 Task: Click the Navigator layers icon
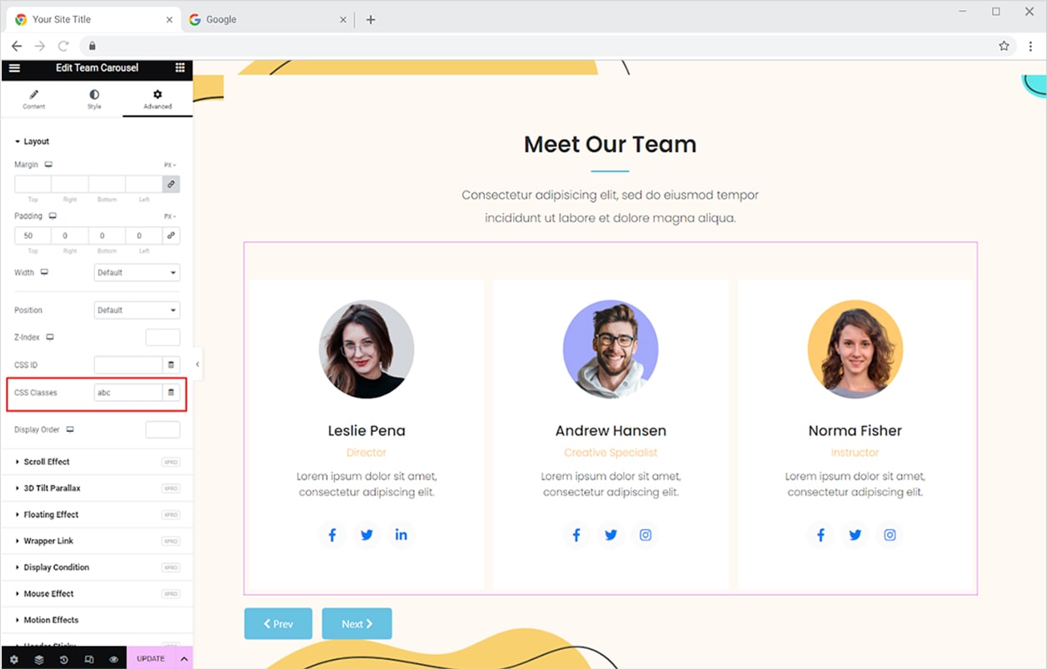[x=39, y=659]
